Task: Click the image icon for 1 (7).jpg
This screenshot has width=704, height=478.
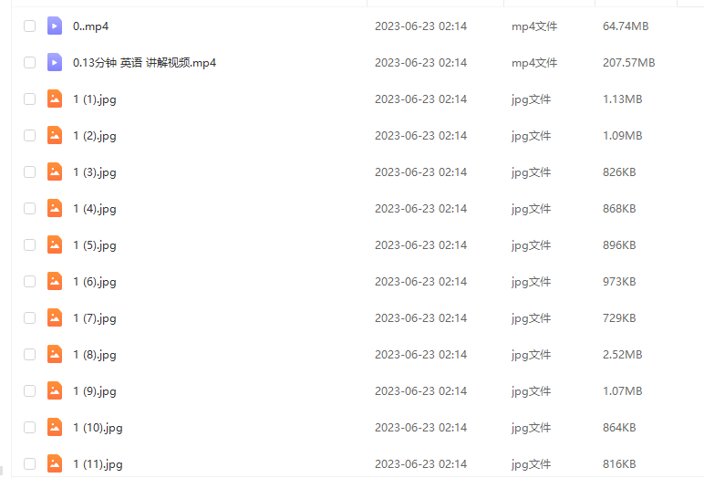Action: point(55,317)
